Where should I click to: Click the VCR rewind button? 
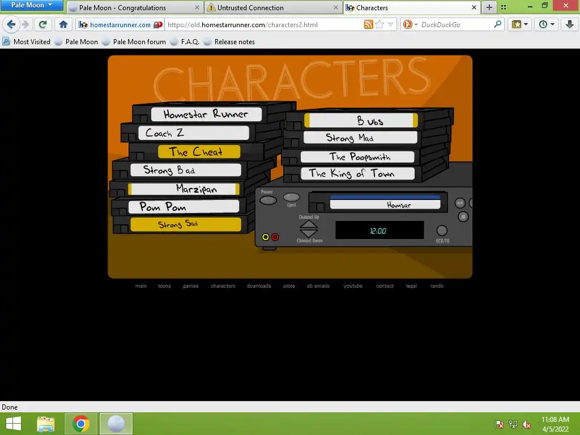click(x=460, y=203)
